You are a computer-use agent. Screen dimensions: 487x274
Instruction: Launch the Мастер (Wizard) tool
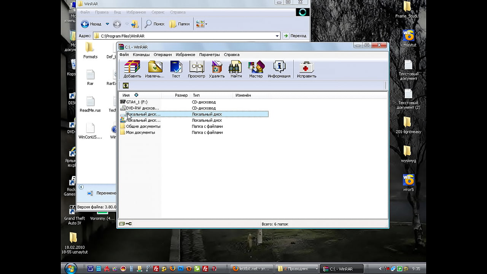(x=256, y=69)
